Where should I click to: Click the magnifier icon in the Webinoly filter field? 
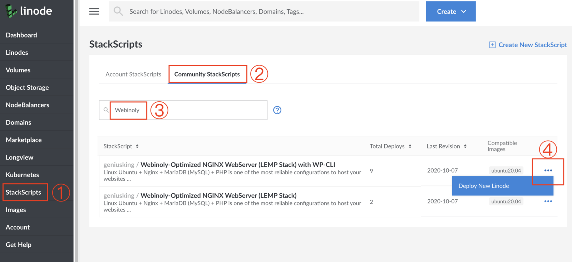pyautogui.click(x=106, y=110)
